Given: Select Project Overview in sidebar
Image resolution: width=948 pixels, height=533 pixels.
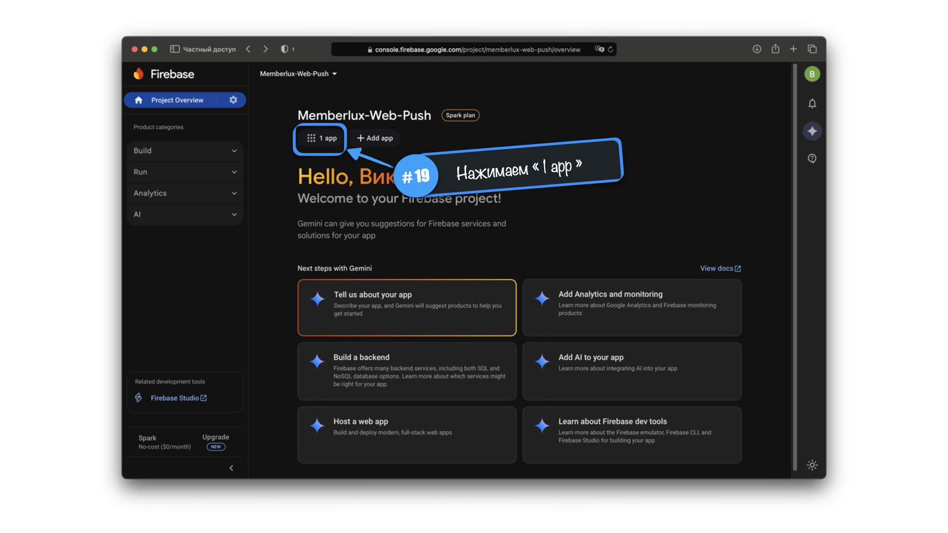Looking at the screenshot, I should coord(177,100).
